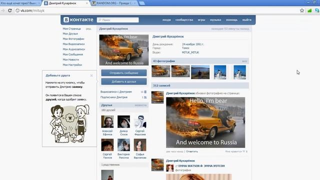Open a new browser tab
This screenshot has width=320, height=180.
[142, 3]
